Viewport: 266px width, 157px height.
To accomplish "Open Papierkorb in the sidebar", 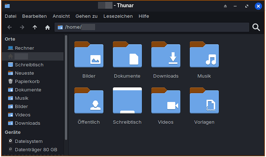I will pos(33,82).
